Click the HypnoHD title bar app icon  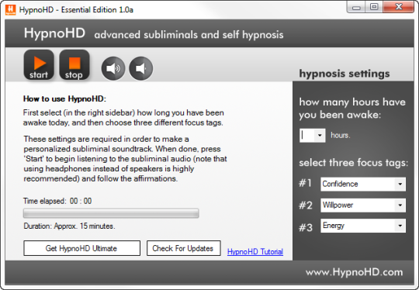point(11,10)
